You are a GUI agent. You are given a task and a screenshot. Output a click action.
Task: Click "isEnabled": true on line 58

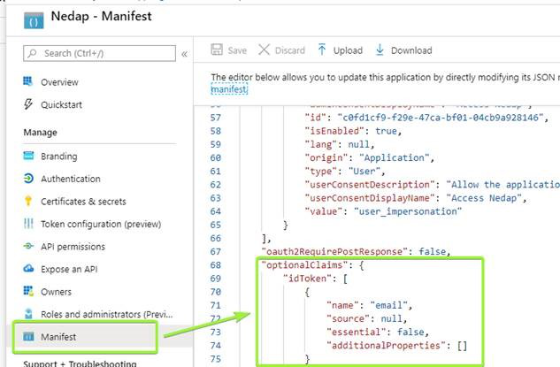353,131
